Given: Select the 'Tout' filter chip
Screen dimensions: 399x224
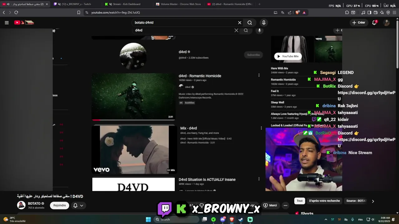Looking at the screenshot, I should (x=300, y=201).
